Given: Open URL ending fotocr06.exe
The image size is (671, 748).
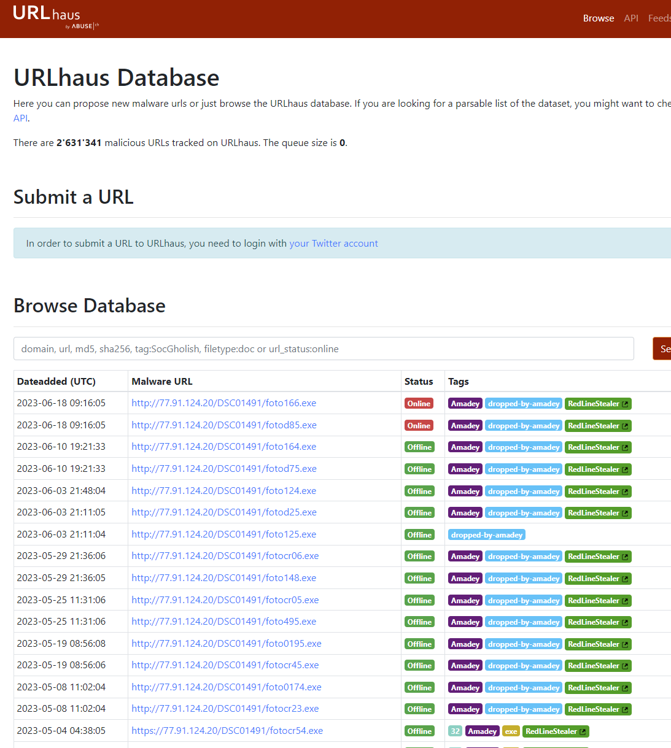Looking at the screenshot, I should [x=225, y=556].
